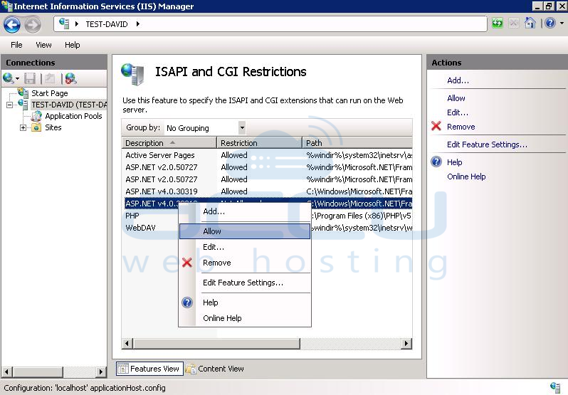
Task: Click Remove in the Actions pane
Action: [x=461, y=127]
